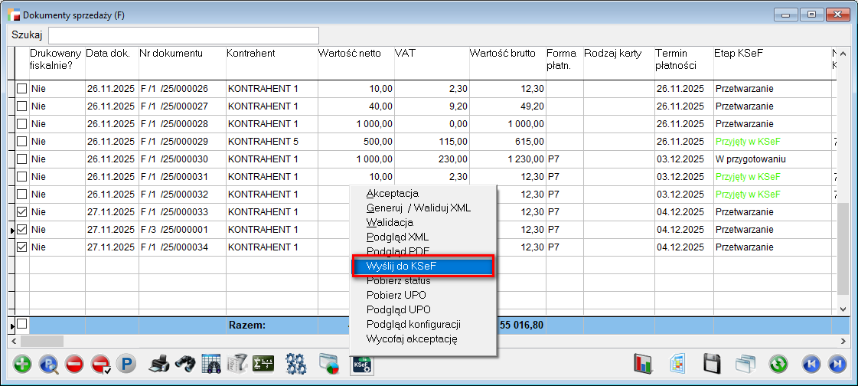Screen dimensions: 858x386
Task: Tick the checkbox in the Razem summary row
Action: (x=22, y=325)
